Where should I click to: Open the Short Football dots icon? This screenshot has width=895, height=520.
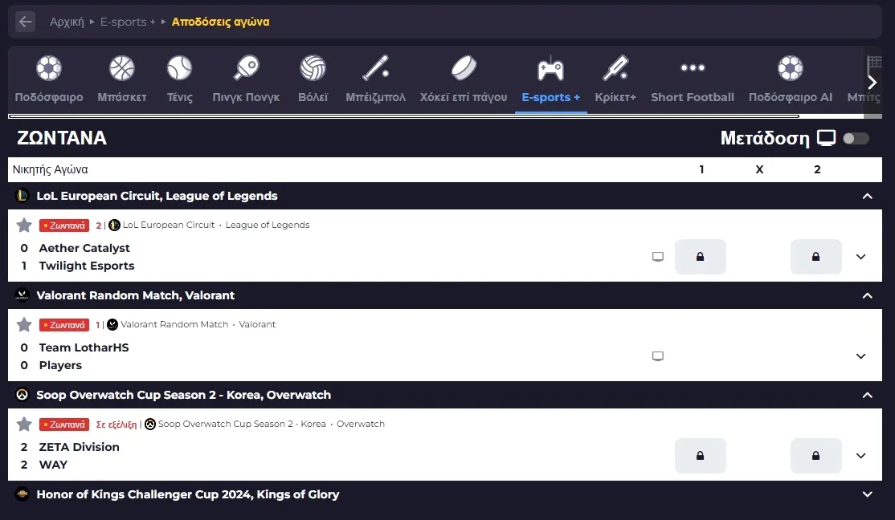[x=693, y=68]
